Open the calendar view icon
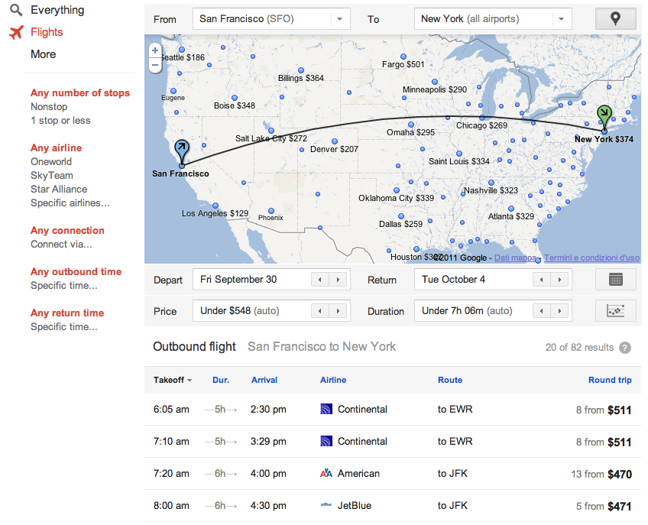This screenshot has width=648, height=525. pyautogui.click(x=615, y=280)
